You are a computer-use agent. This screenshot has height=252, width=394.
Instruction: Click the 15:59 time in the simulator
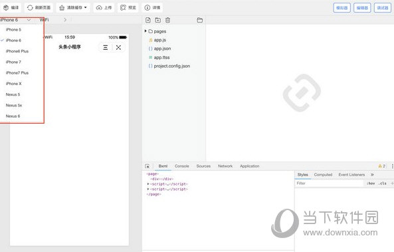click(x=70, y=37)
